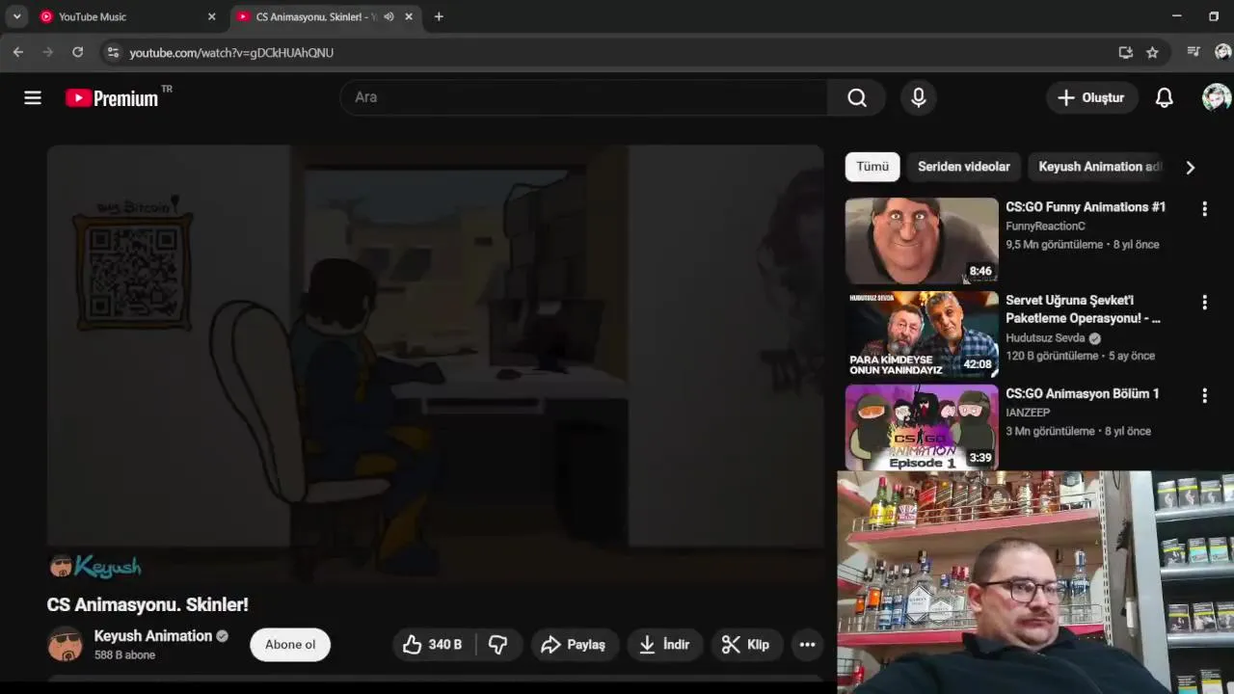Close the CS Animasyonu tab
1234x694 pixels.
pyautogui.click(x=409, y=16)
